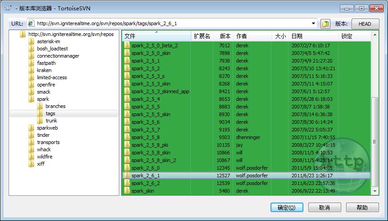Screen dimensions: 388x221
Task: Select the whack tree node
Action: (44, 149)
